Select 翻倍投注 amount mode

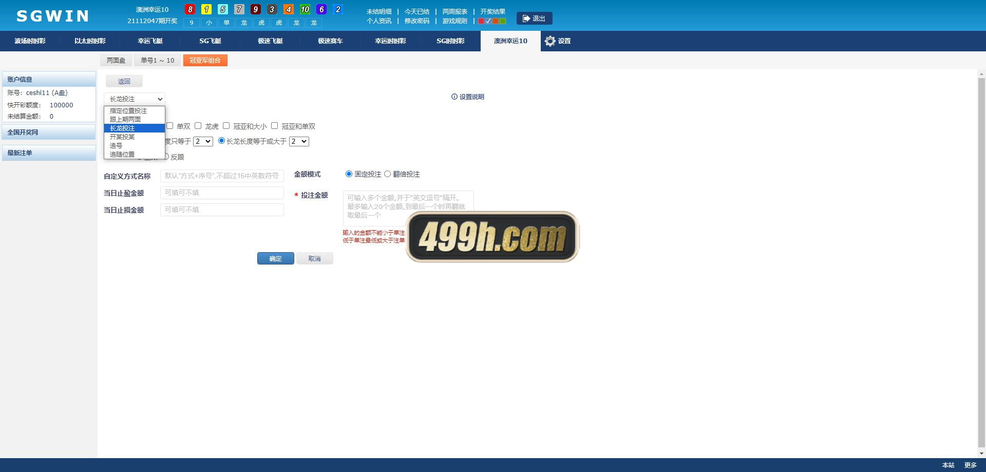(x=387, y=174)
